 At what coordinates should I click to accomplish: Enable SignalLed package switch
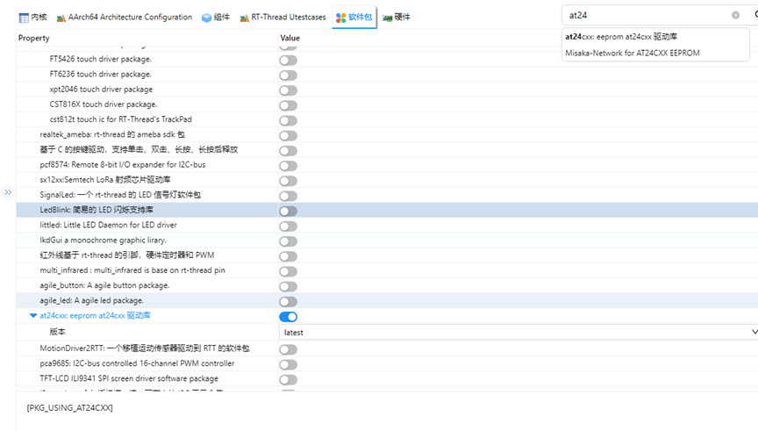click(x=288, y=196)
